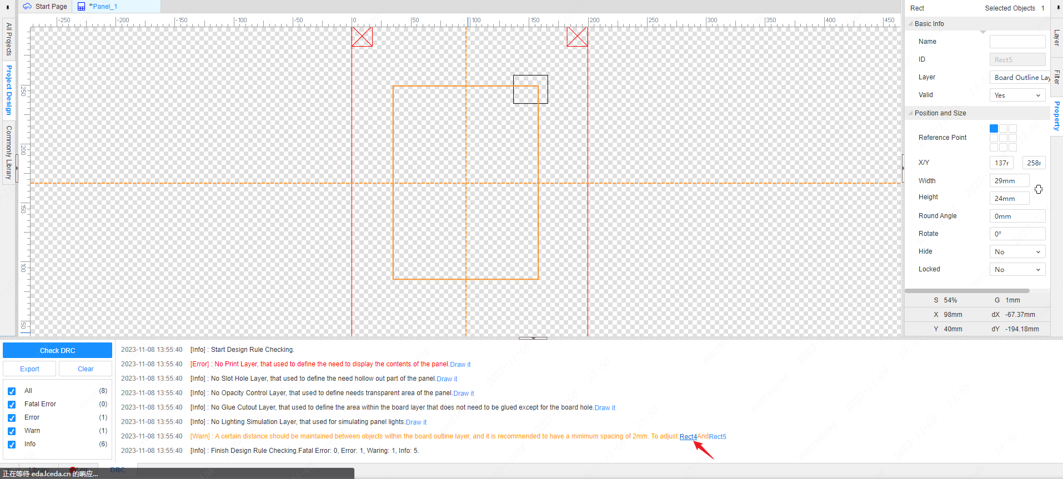
Task: Click the cloud icon on the Start Page tab
Action: (27, 7)
